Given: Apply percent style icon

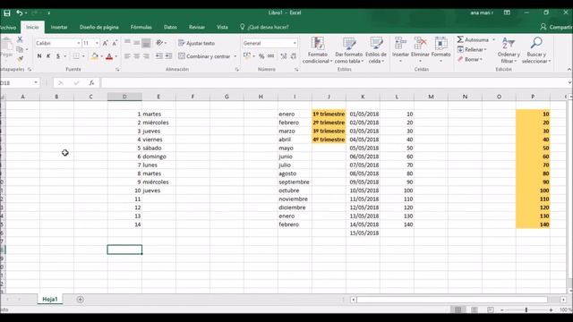Looking at the screenshot, I should [261, 56].
